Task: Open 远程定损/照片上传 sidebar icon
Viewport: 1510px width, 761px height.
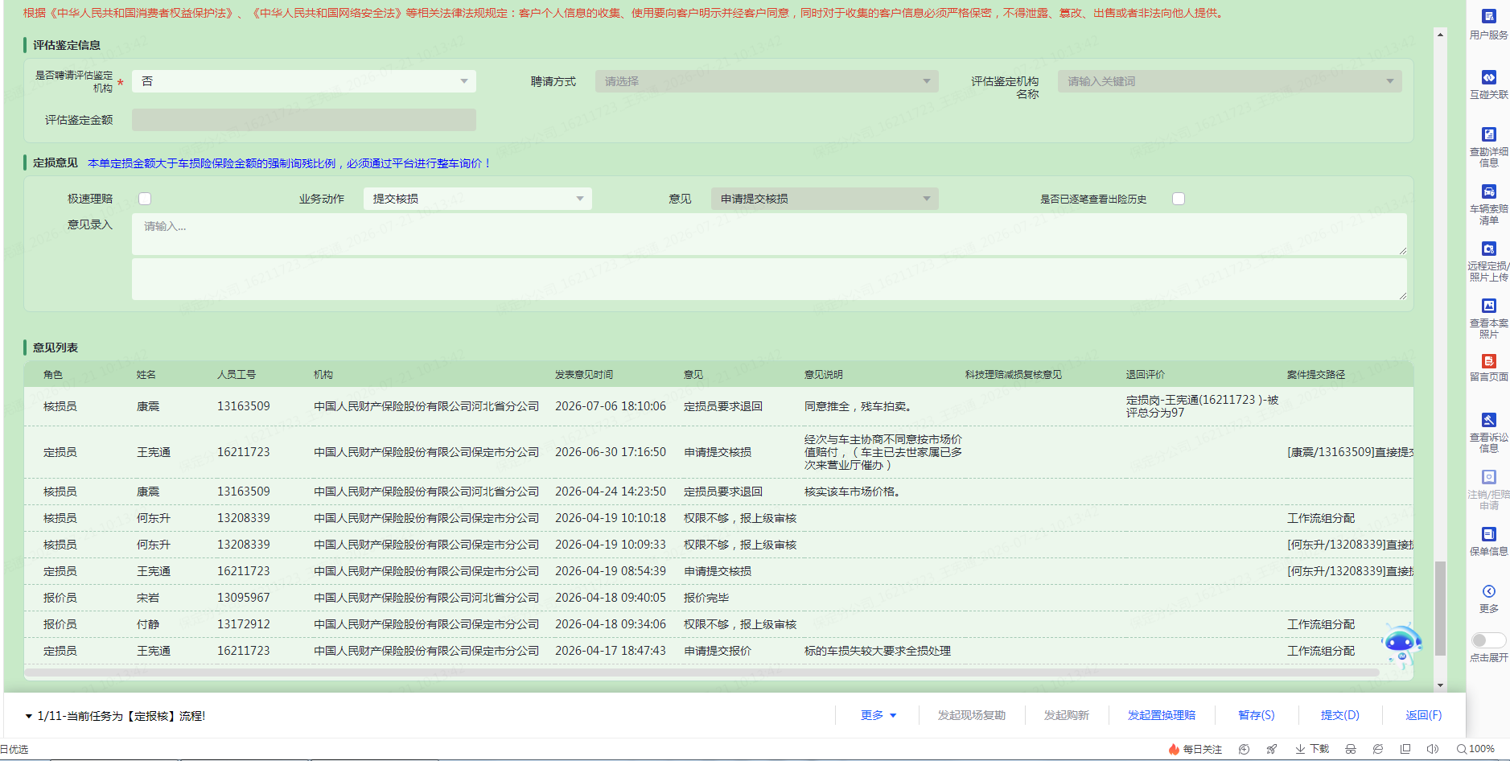Action: tap(1488, 249)
